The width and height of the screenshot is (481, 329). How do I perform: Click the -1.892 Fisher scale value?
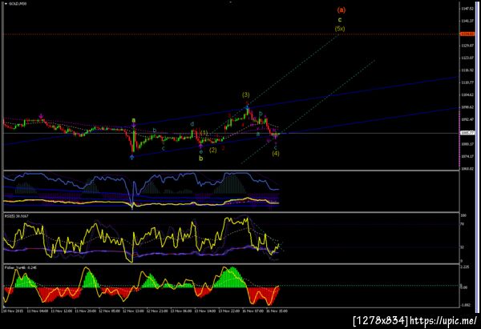pos(465,305)
